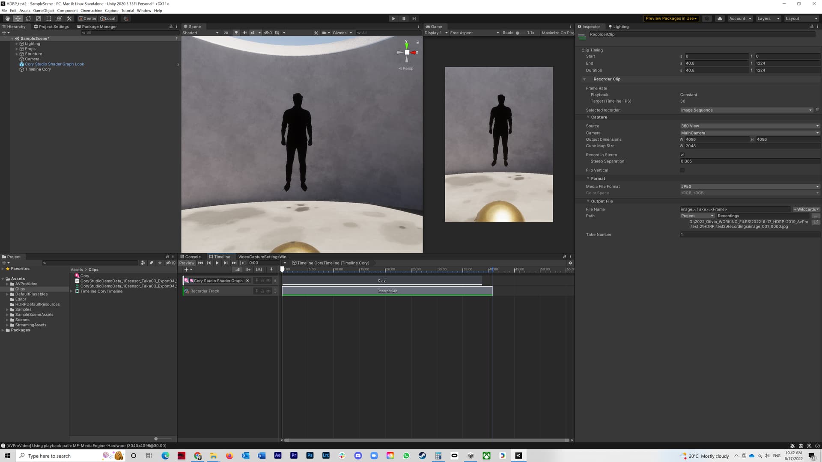Switch to the Console tab
The height and width of the screenshot is (462, 822).
(191, 257)
